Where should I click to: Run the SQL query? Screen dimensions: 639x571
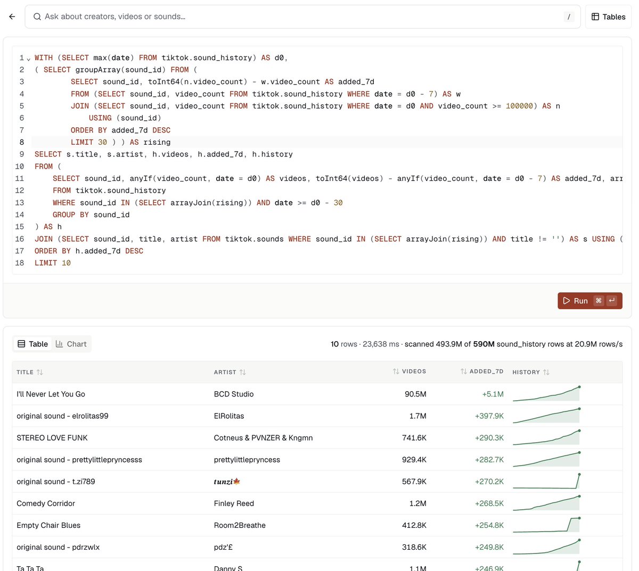[x=590, y=301]
